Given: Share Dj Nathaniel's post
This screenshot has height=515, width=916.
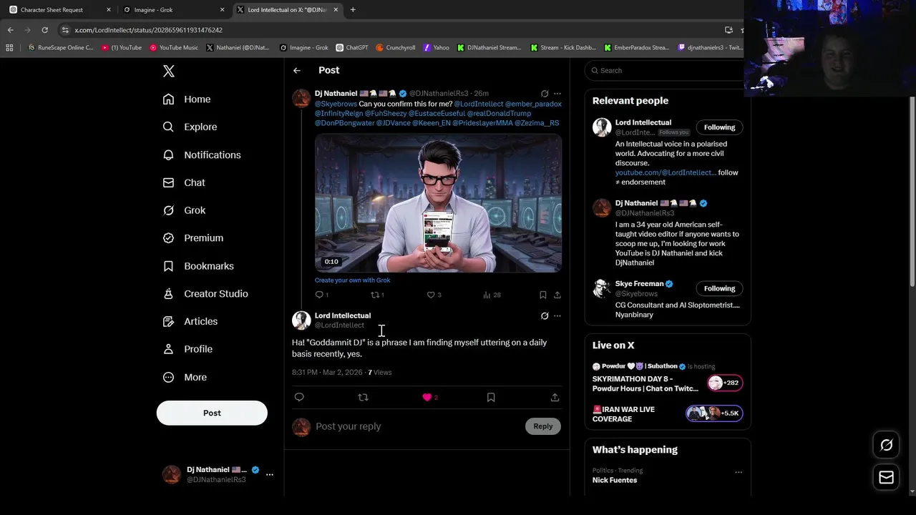Looking at the screenshot, I should pyautogui.click(x=557, y=295).
